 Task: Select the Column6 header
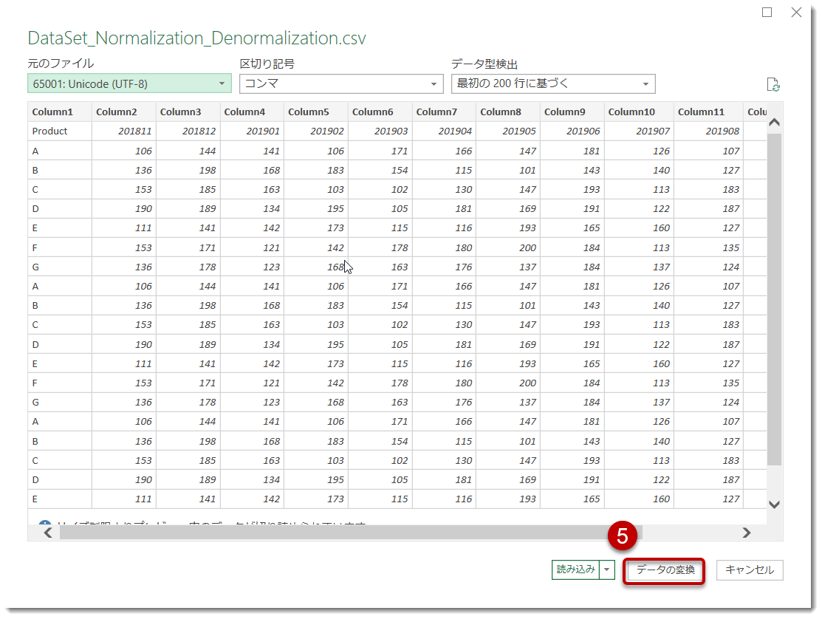point(380,112)
